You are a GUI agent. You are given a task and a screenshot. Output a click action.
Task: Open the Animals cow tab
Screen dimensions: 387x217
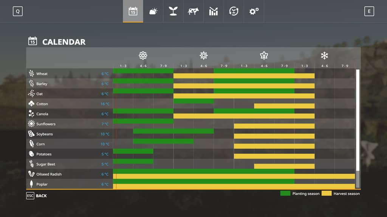pos(193,11)
